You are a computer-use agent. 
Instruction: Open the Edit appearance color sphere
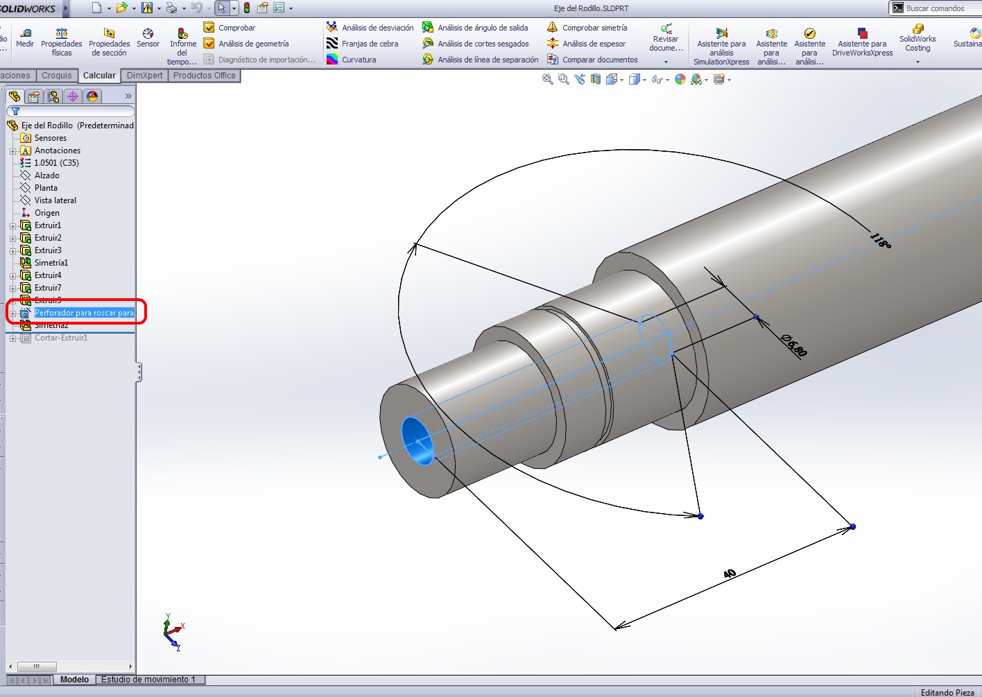(x=680, y=79)
